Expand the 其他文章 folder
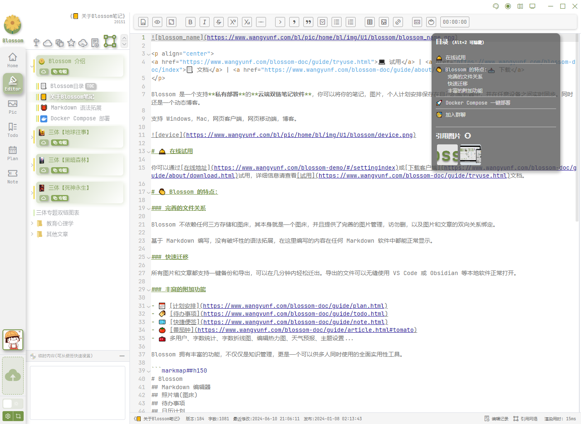This screenshot has height=424, width=581. click(x=32, y=234)
